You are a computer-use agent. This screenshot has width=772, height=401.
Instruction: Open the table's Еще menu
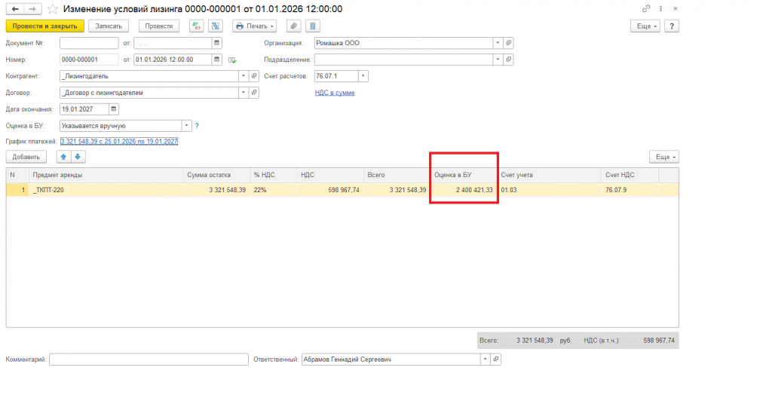pos(664,157)
